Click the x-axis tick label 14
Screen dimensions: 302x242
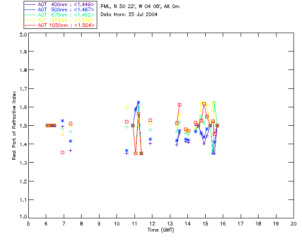tap(188, 224)
